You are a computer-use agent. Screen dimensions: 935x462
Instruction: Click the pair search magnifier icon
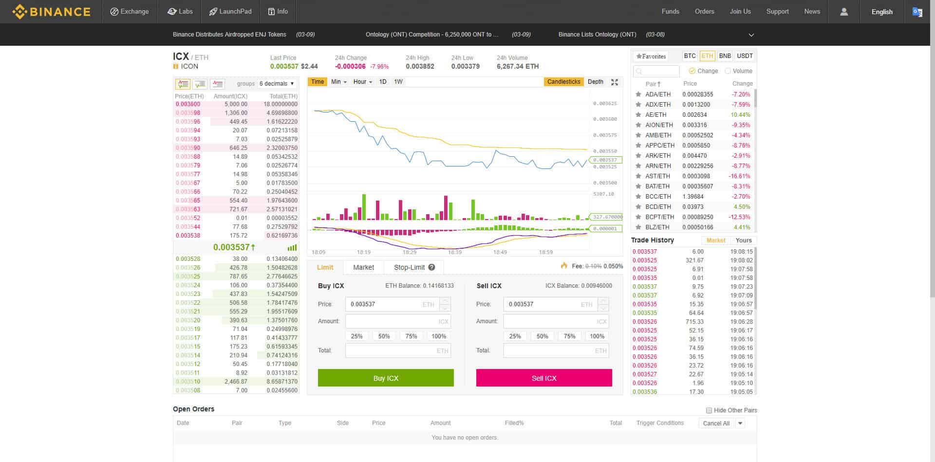tap(638, 72)
